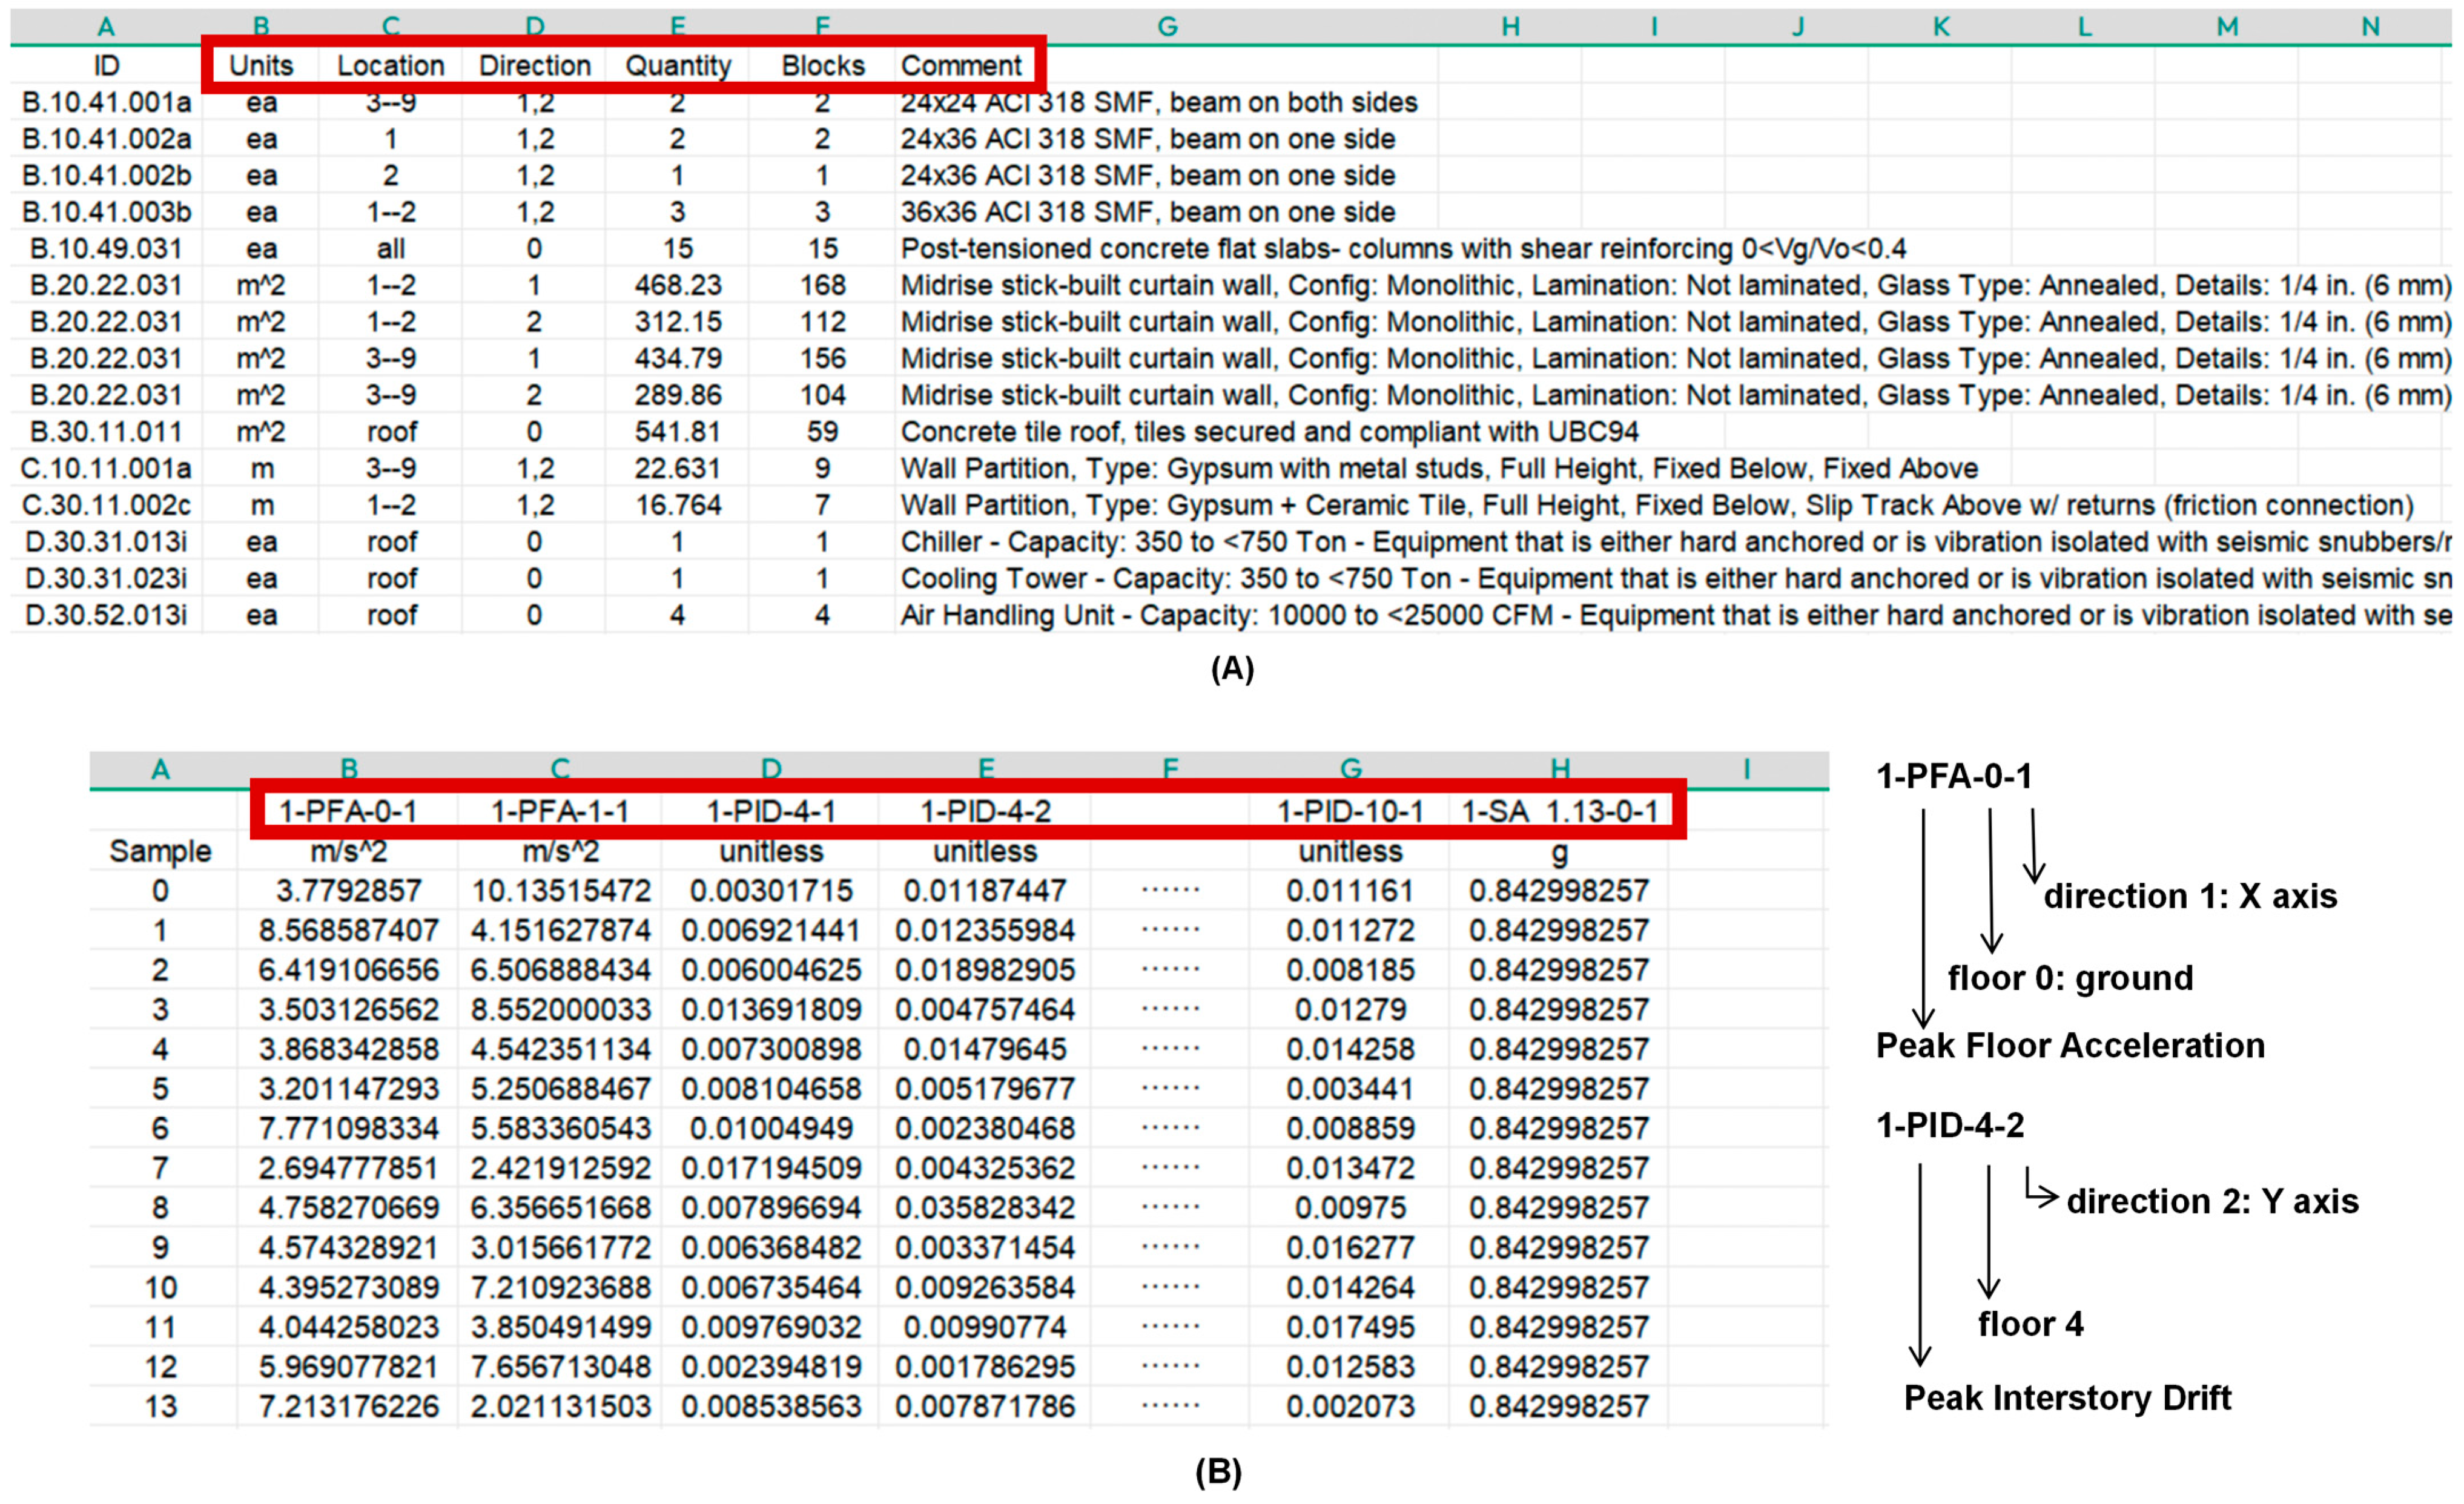Click column N letter in top table
The image size is (2464, 1504).
point(2370,27)
